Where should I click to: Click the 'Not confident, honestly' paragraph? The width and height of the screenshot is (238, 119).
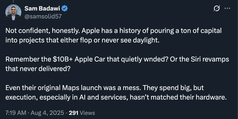[x=113, y=35]
